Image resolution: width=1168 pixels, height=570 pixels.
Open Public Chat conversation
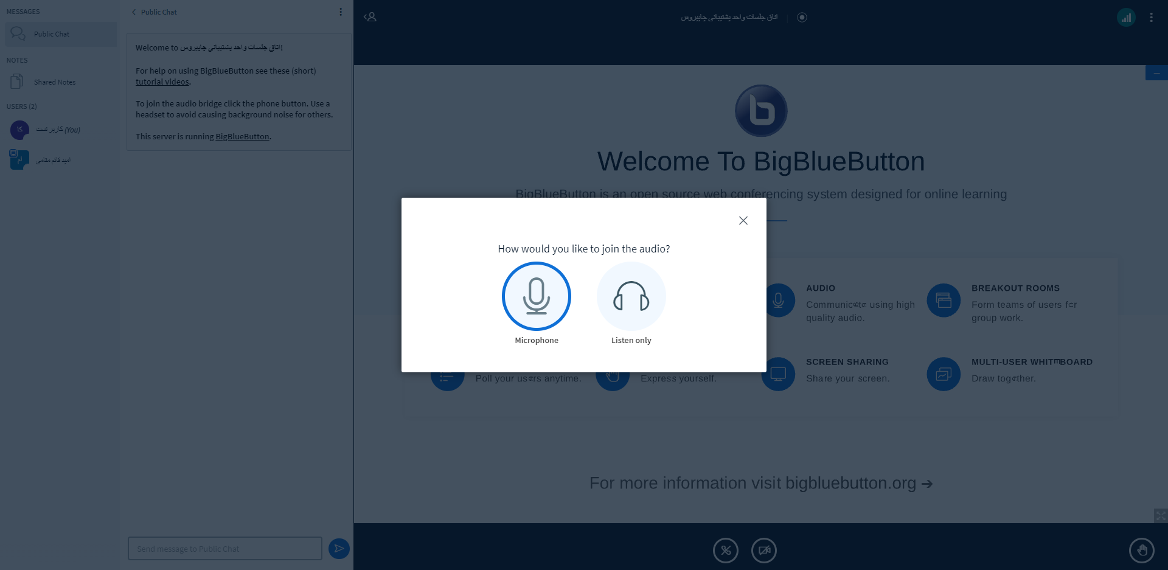click(61, 34)
